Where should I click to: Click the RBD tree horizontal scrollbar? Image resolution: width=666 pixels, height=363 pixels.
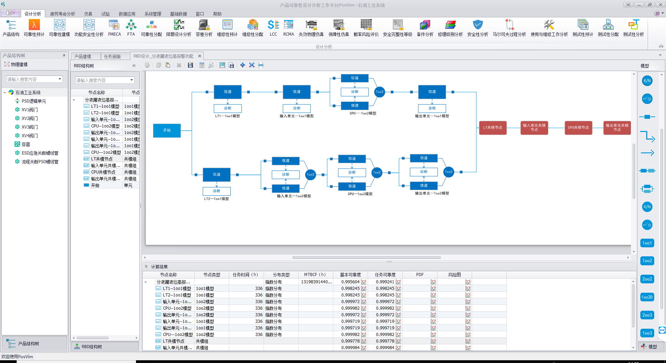point(93,338)
